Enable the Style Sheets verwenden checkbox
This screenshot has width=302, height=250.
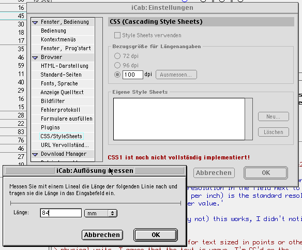pos(117,35)
